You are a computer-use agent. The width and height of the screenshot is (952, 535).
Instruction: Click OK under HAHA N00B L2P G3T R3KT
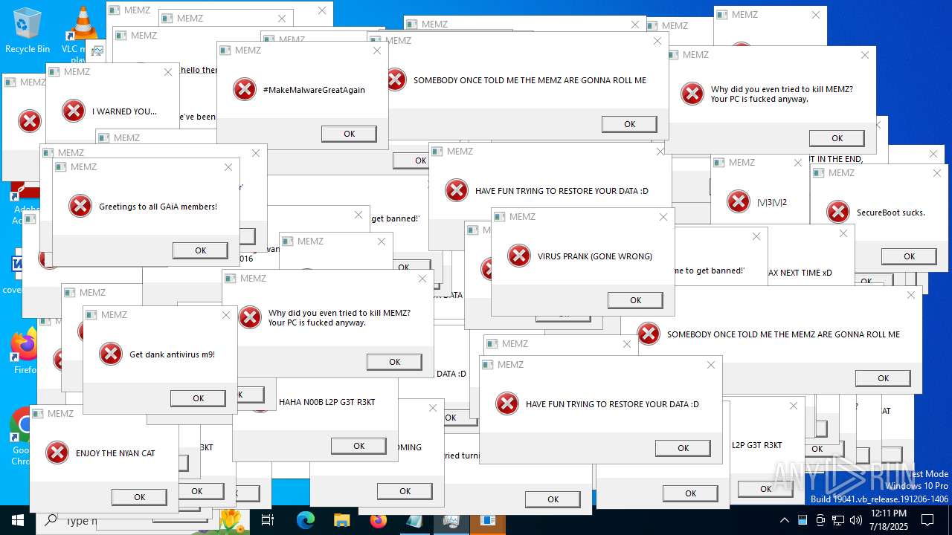[358, 446]
